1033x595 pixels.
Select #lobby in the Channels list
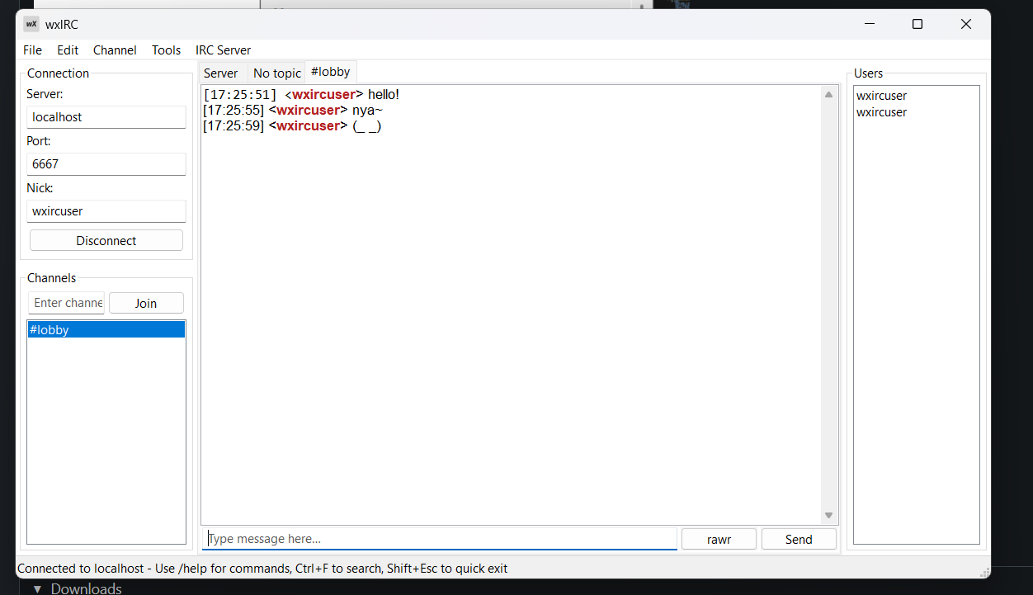point(106,330)
